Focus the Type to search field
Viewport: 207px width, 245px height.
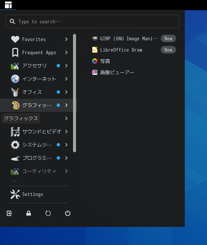(92, 21)
